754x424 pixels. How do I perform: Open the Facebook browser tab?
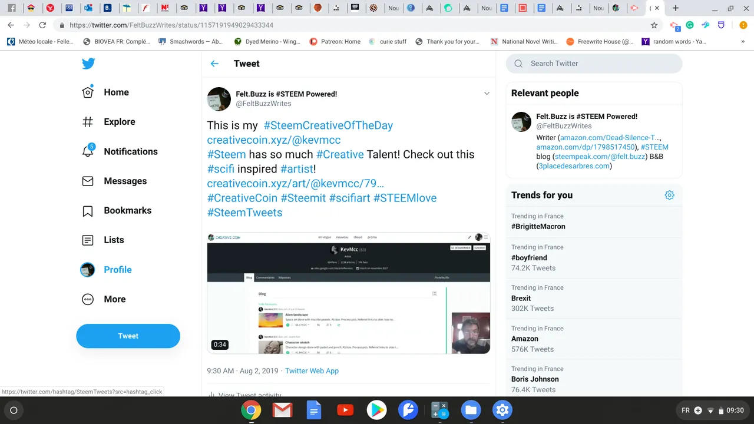point(12,8)
